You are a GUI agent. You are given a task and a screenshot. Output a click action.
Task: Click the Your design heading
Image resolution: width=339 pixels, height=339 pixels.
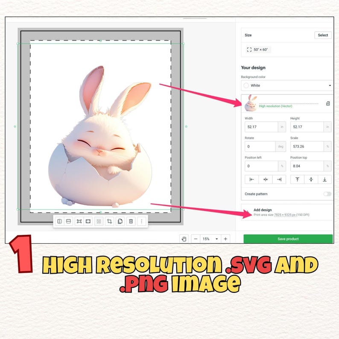pyautogui.click(x=253, y=67)
